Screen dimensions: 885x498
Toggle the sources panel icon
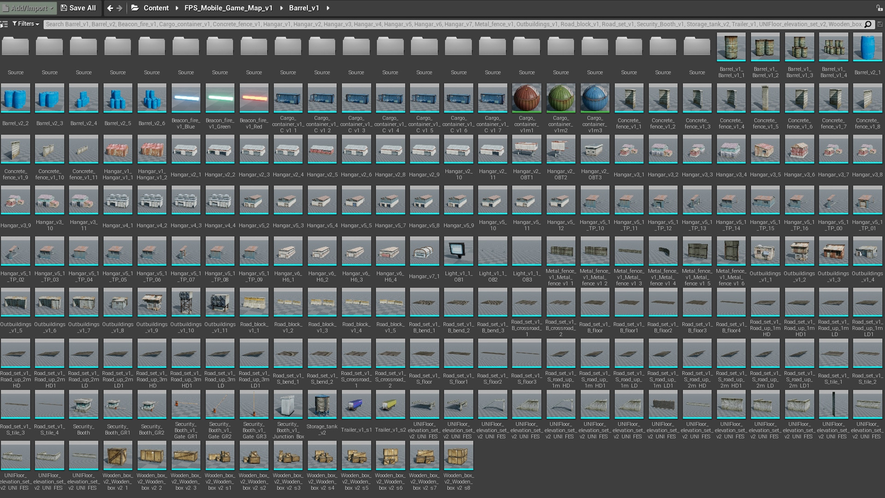(x=4, y=24)
